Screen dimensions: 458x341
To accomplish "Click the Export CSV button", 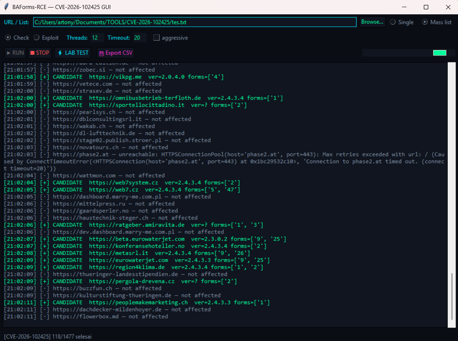I will [x=115, y=53].
